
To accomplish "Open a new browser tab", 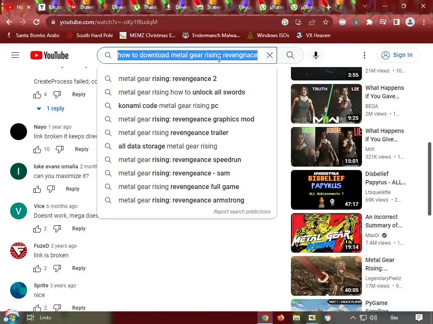I will (x=328, y=7).
